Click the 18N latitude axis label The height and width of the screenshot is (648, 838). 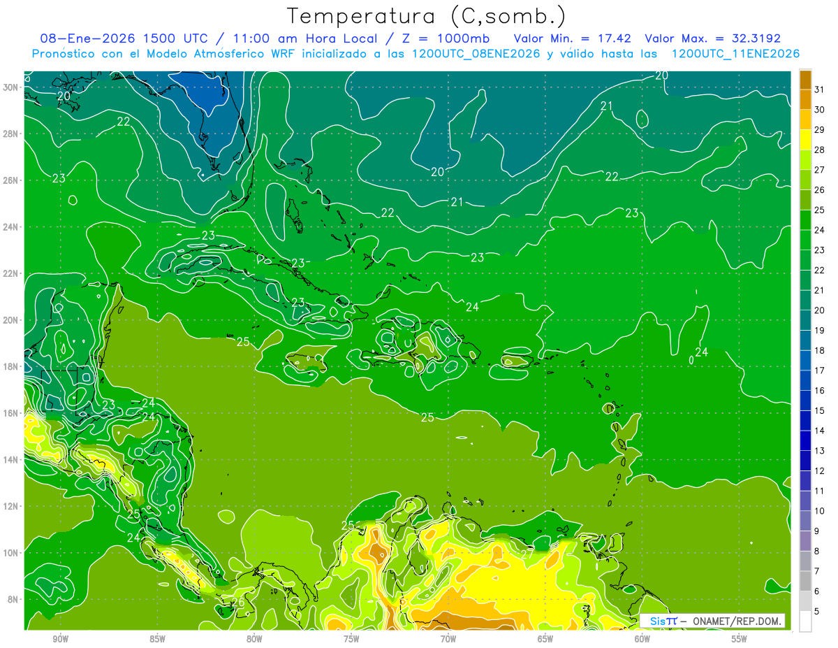point(10,367)
